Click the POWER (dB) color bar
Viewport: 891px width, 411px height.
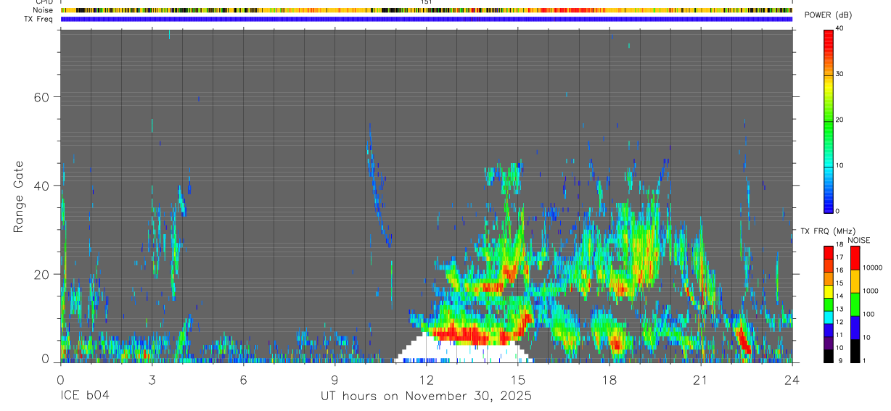click(x=829, y=120)
